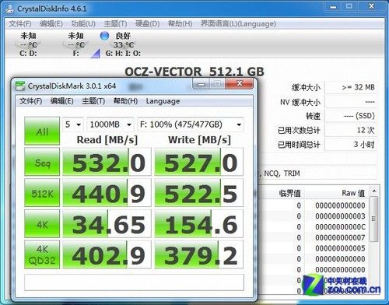Click the Write [MB/s] column label

[199, 140]
